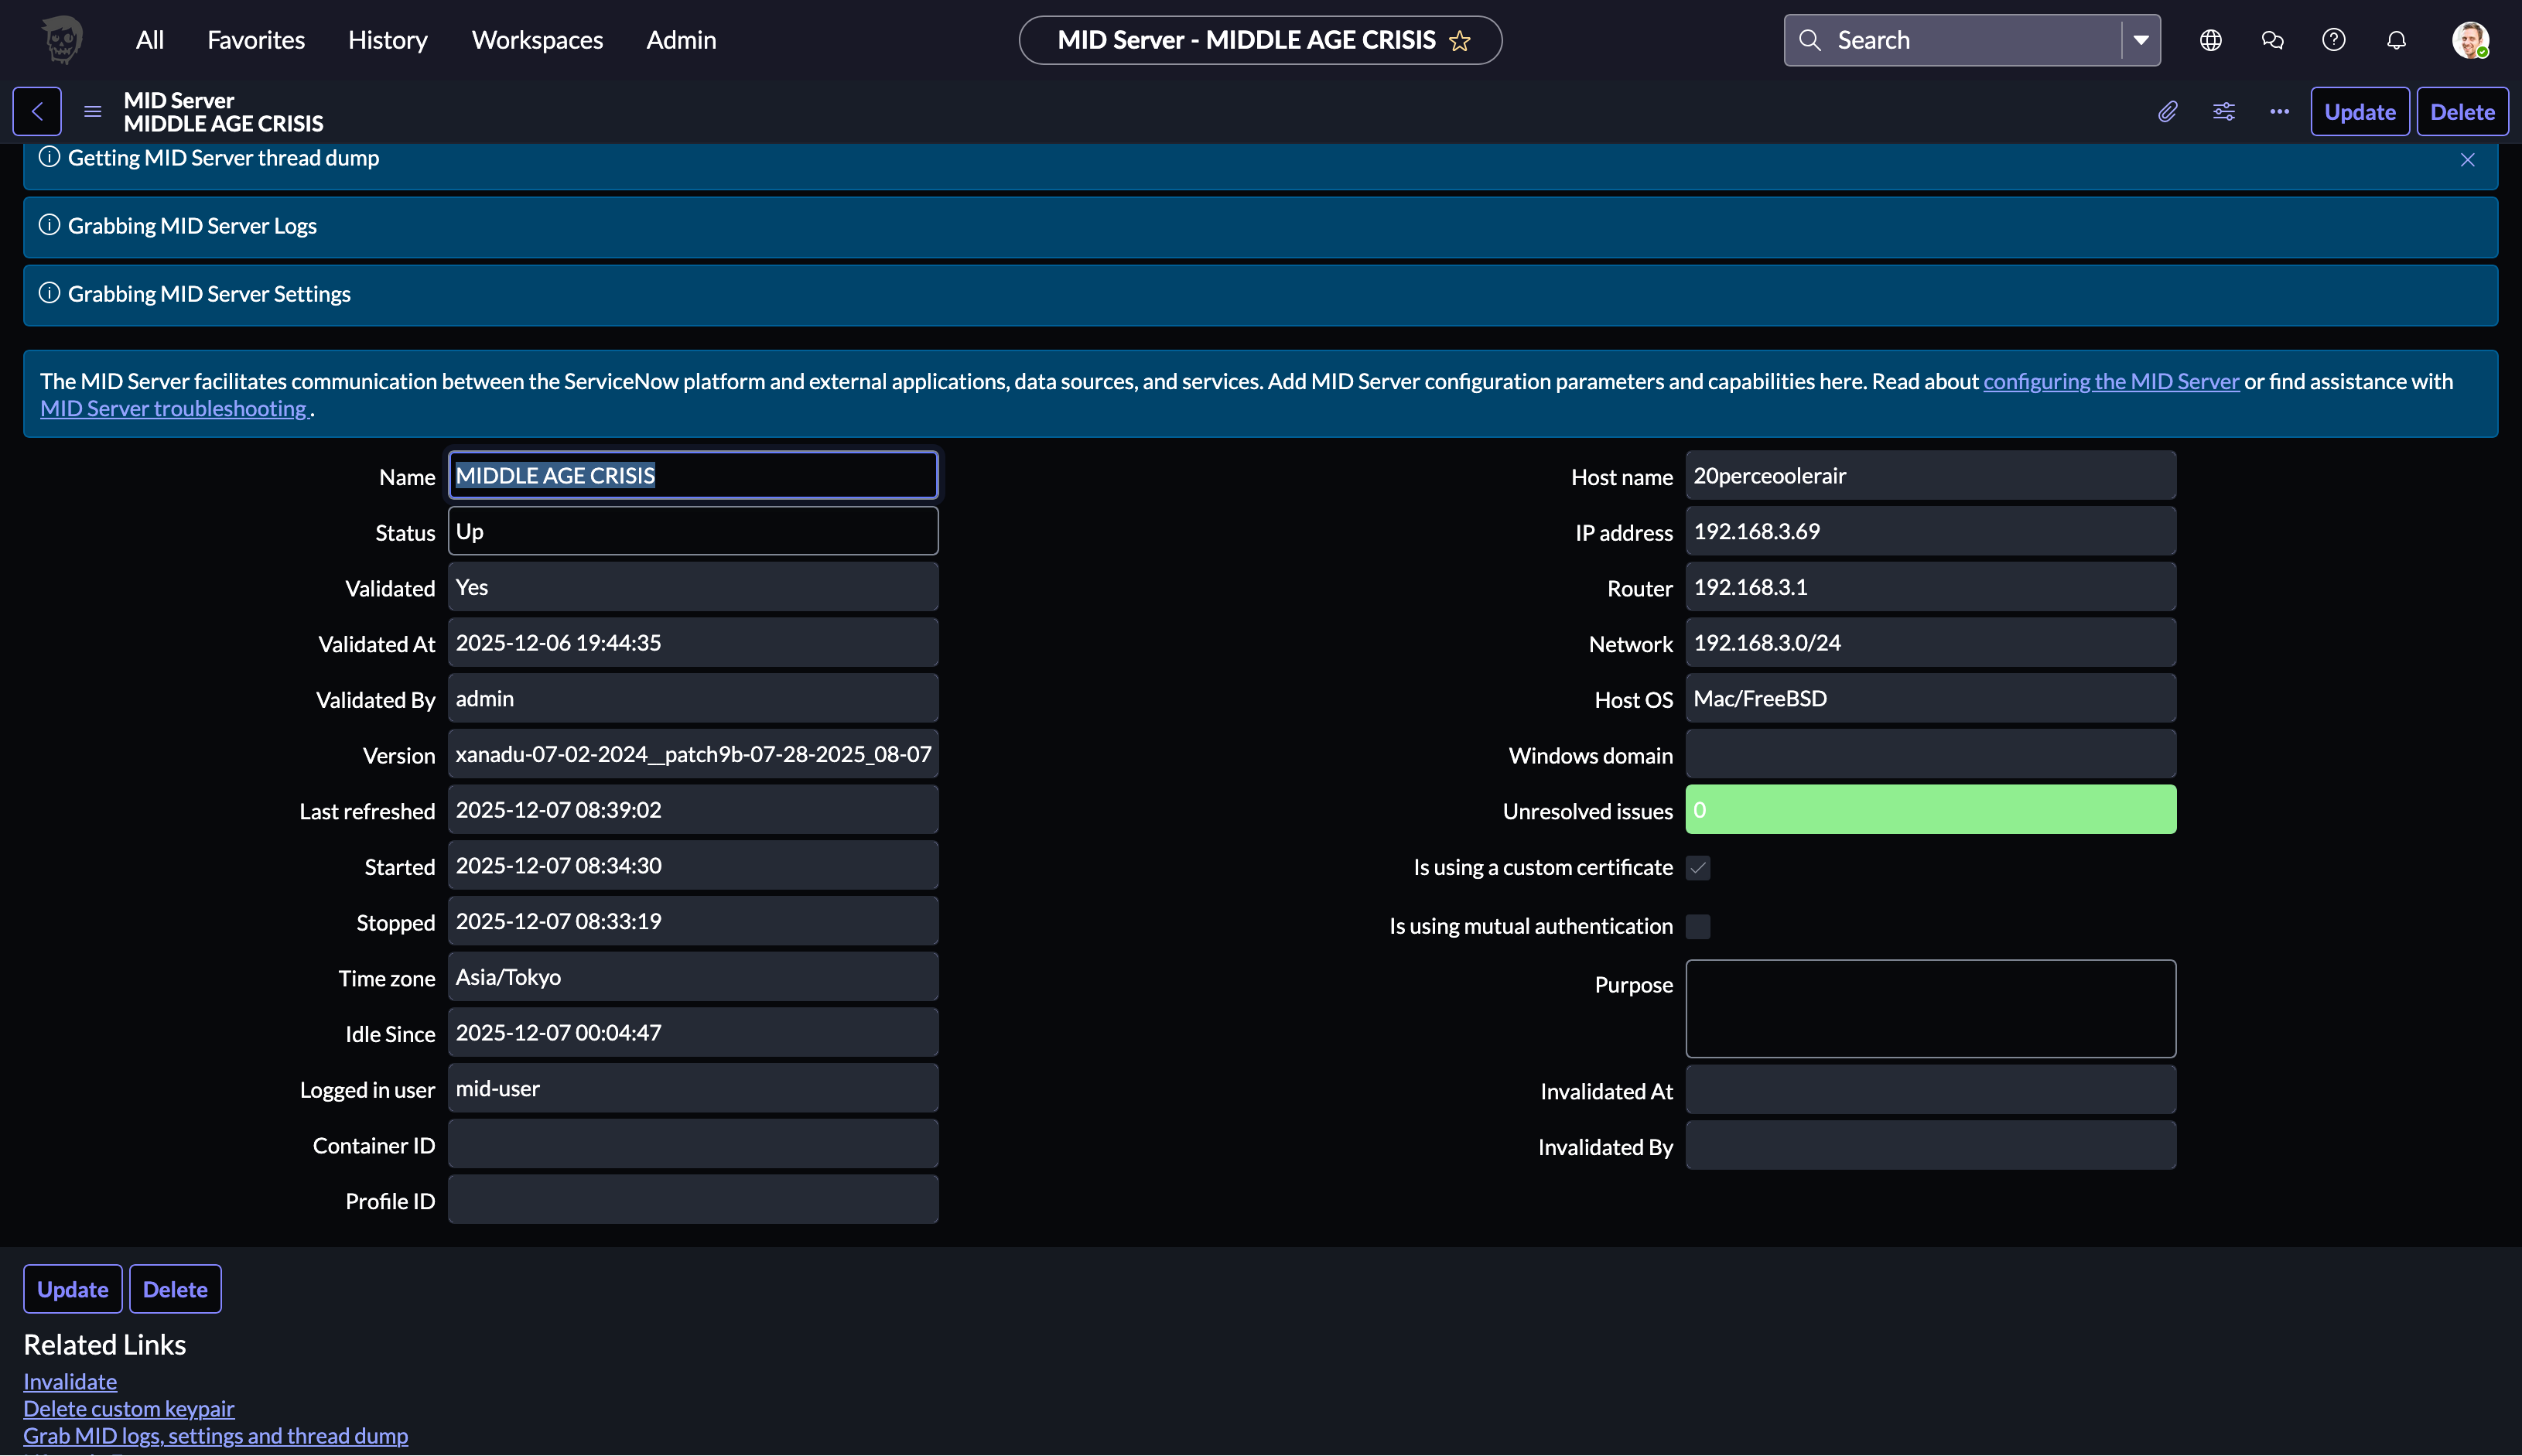Open the globe scope picker icon

tap(2211, 40)
